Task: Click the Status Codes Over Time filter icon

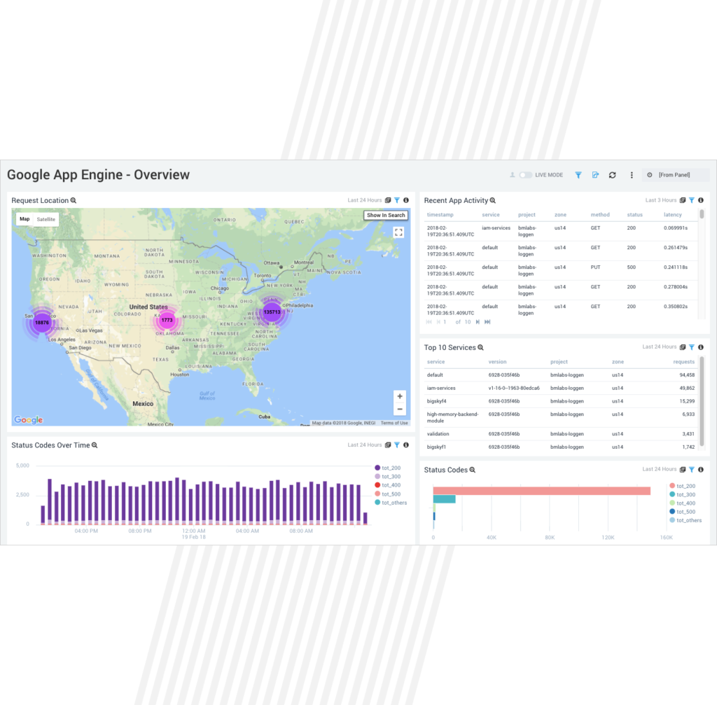Action: (397, 445)
